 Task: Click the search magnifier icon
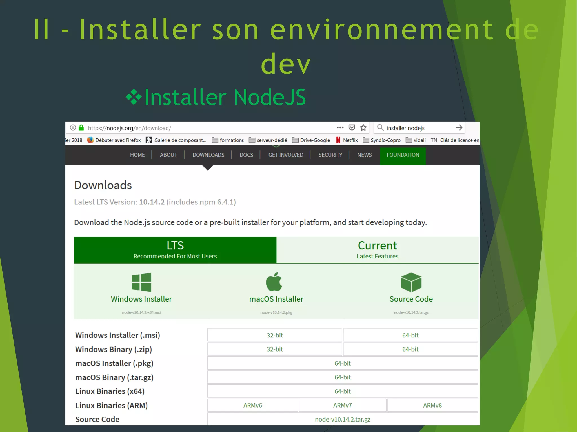380,128
